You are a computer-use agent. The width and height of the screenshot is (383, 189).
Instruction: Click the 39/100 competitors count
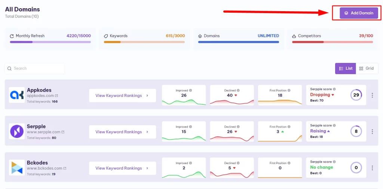coord(366,36)
